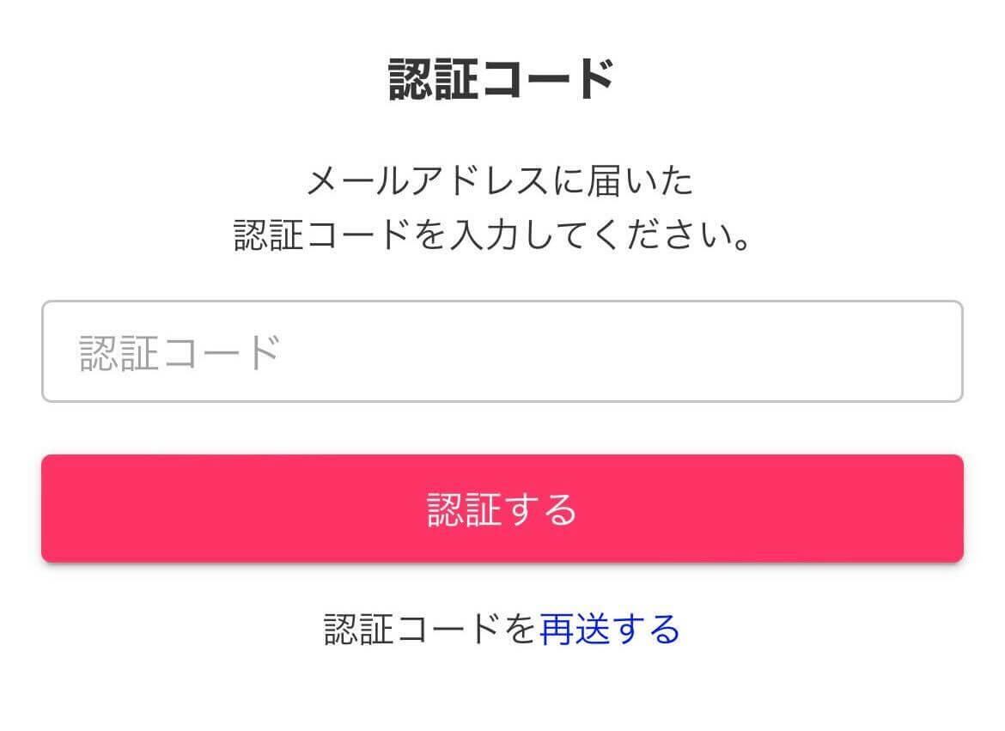Activate the verify button below the input
Image resolution: width=1005 pixels, height=731 pixels.
point(502,509)
